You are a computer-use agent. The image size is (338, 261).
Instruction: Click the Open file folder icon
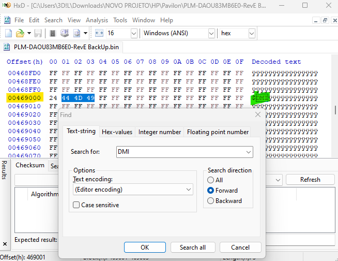pyautogui.click(x=20, y=33)
